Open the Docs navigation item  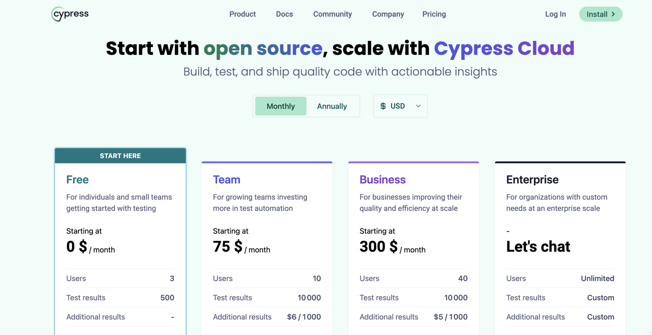[284, 14]
